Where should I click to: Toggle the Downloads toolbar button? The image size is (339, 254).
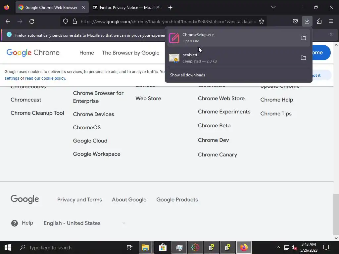click(307, 21)
